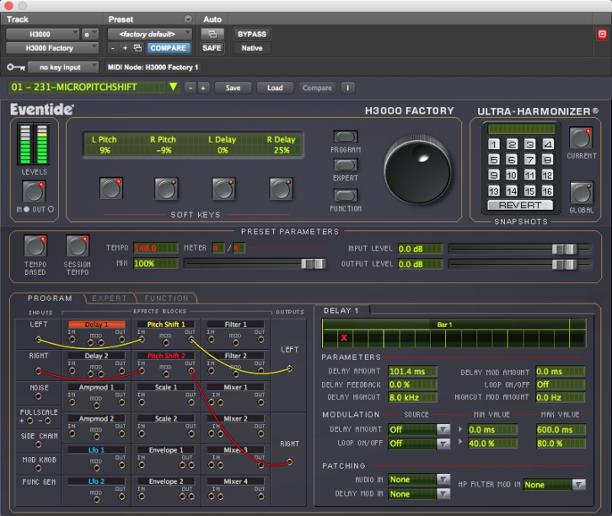Select the Filter 1 effects block
The image size is (612, 516).
click(x=235, y=325)
